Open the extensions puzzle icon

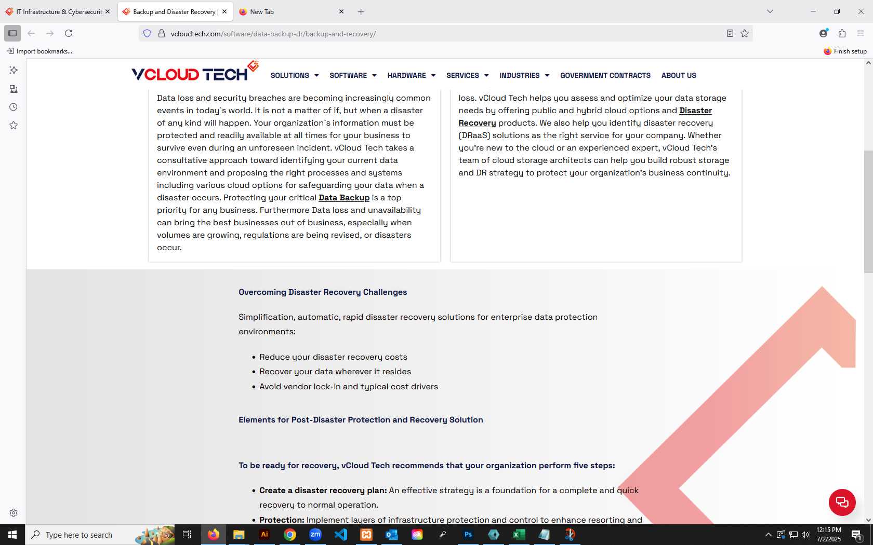tap(842, 33)
